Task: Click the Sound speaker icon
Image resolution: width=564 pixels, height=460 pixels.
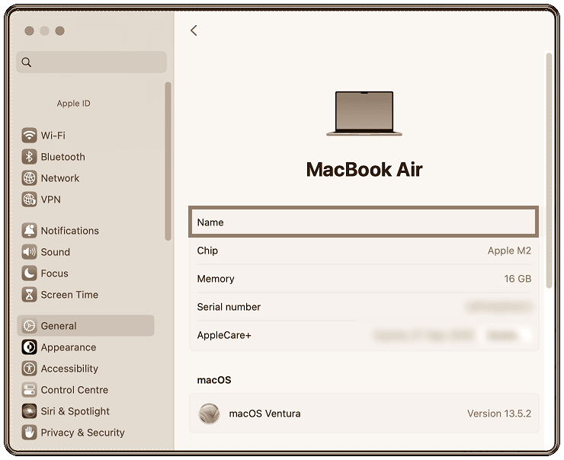Action: click(29, 252)
